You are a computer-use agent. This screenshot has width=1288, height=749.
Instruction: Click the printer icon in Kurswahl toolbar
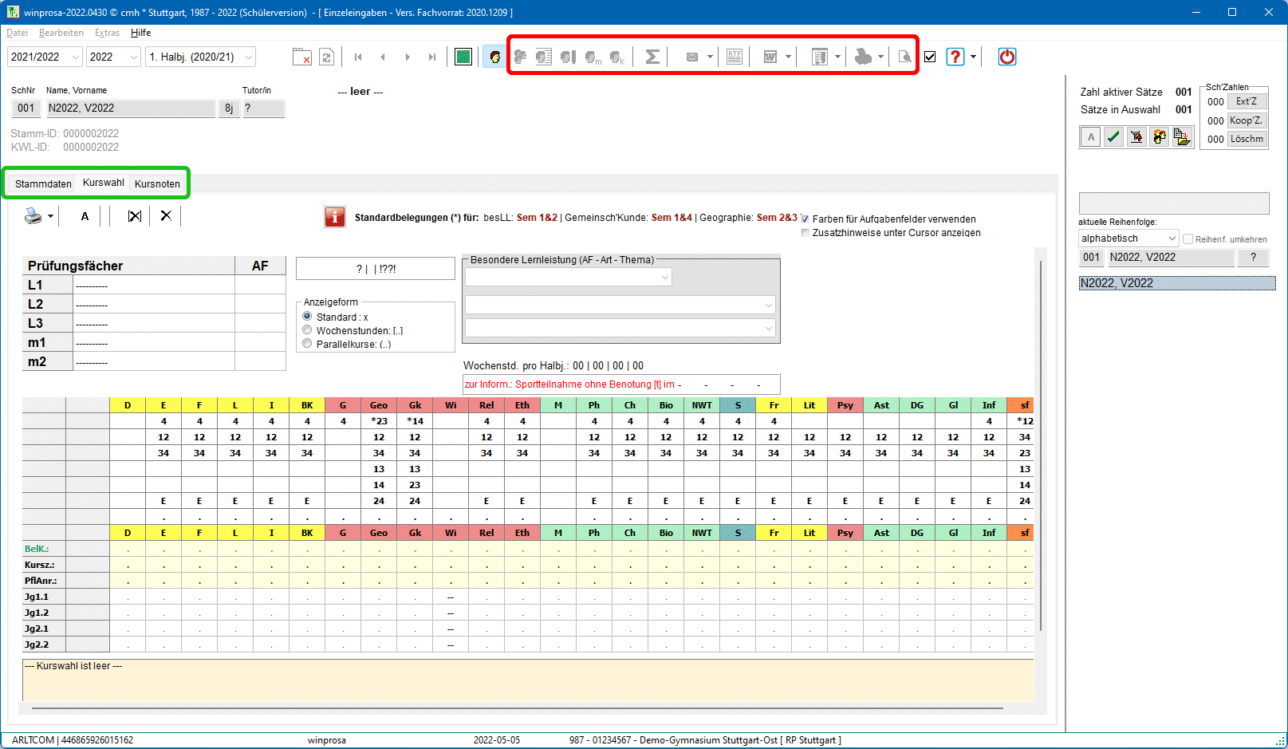[33, 216]
